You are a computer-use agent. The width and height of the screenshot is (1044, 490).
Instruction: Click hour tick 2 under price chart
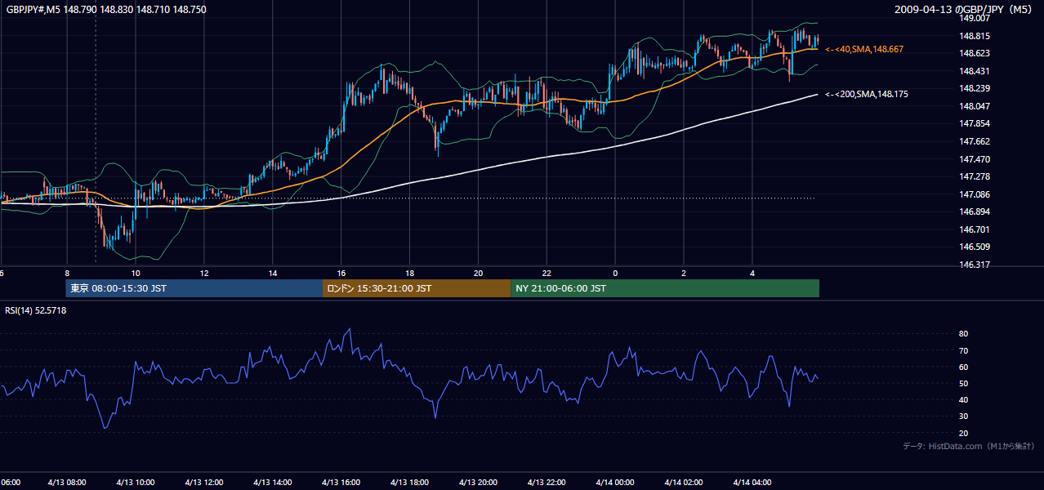point(684,273)
